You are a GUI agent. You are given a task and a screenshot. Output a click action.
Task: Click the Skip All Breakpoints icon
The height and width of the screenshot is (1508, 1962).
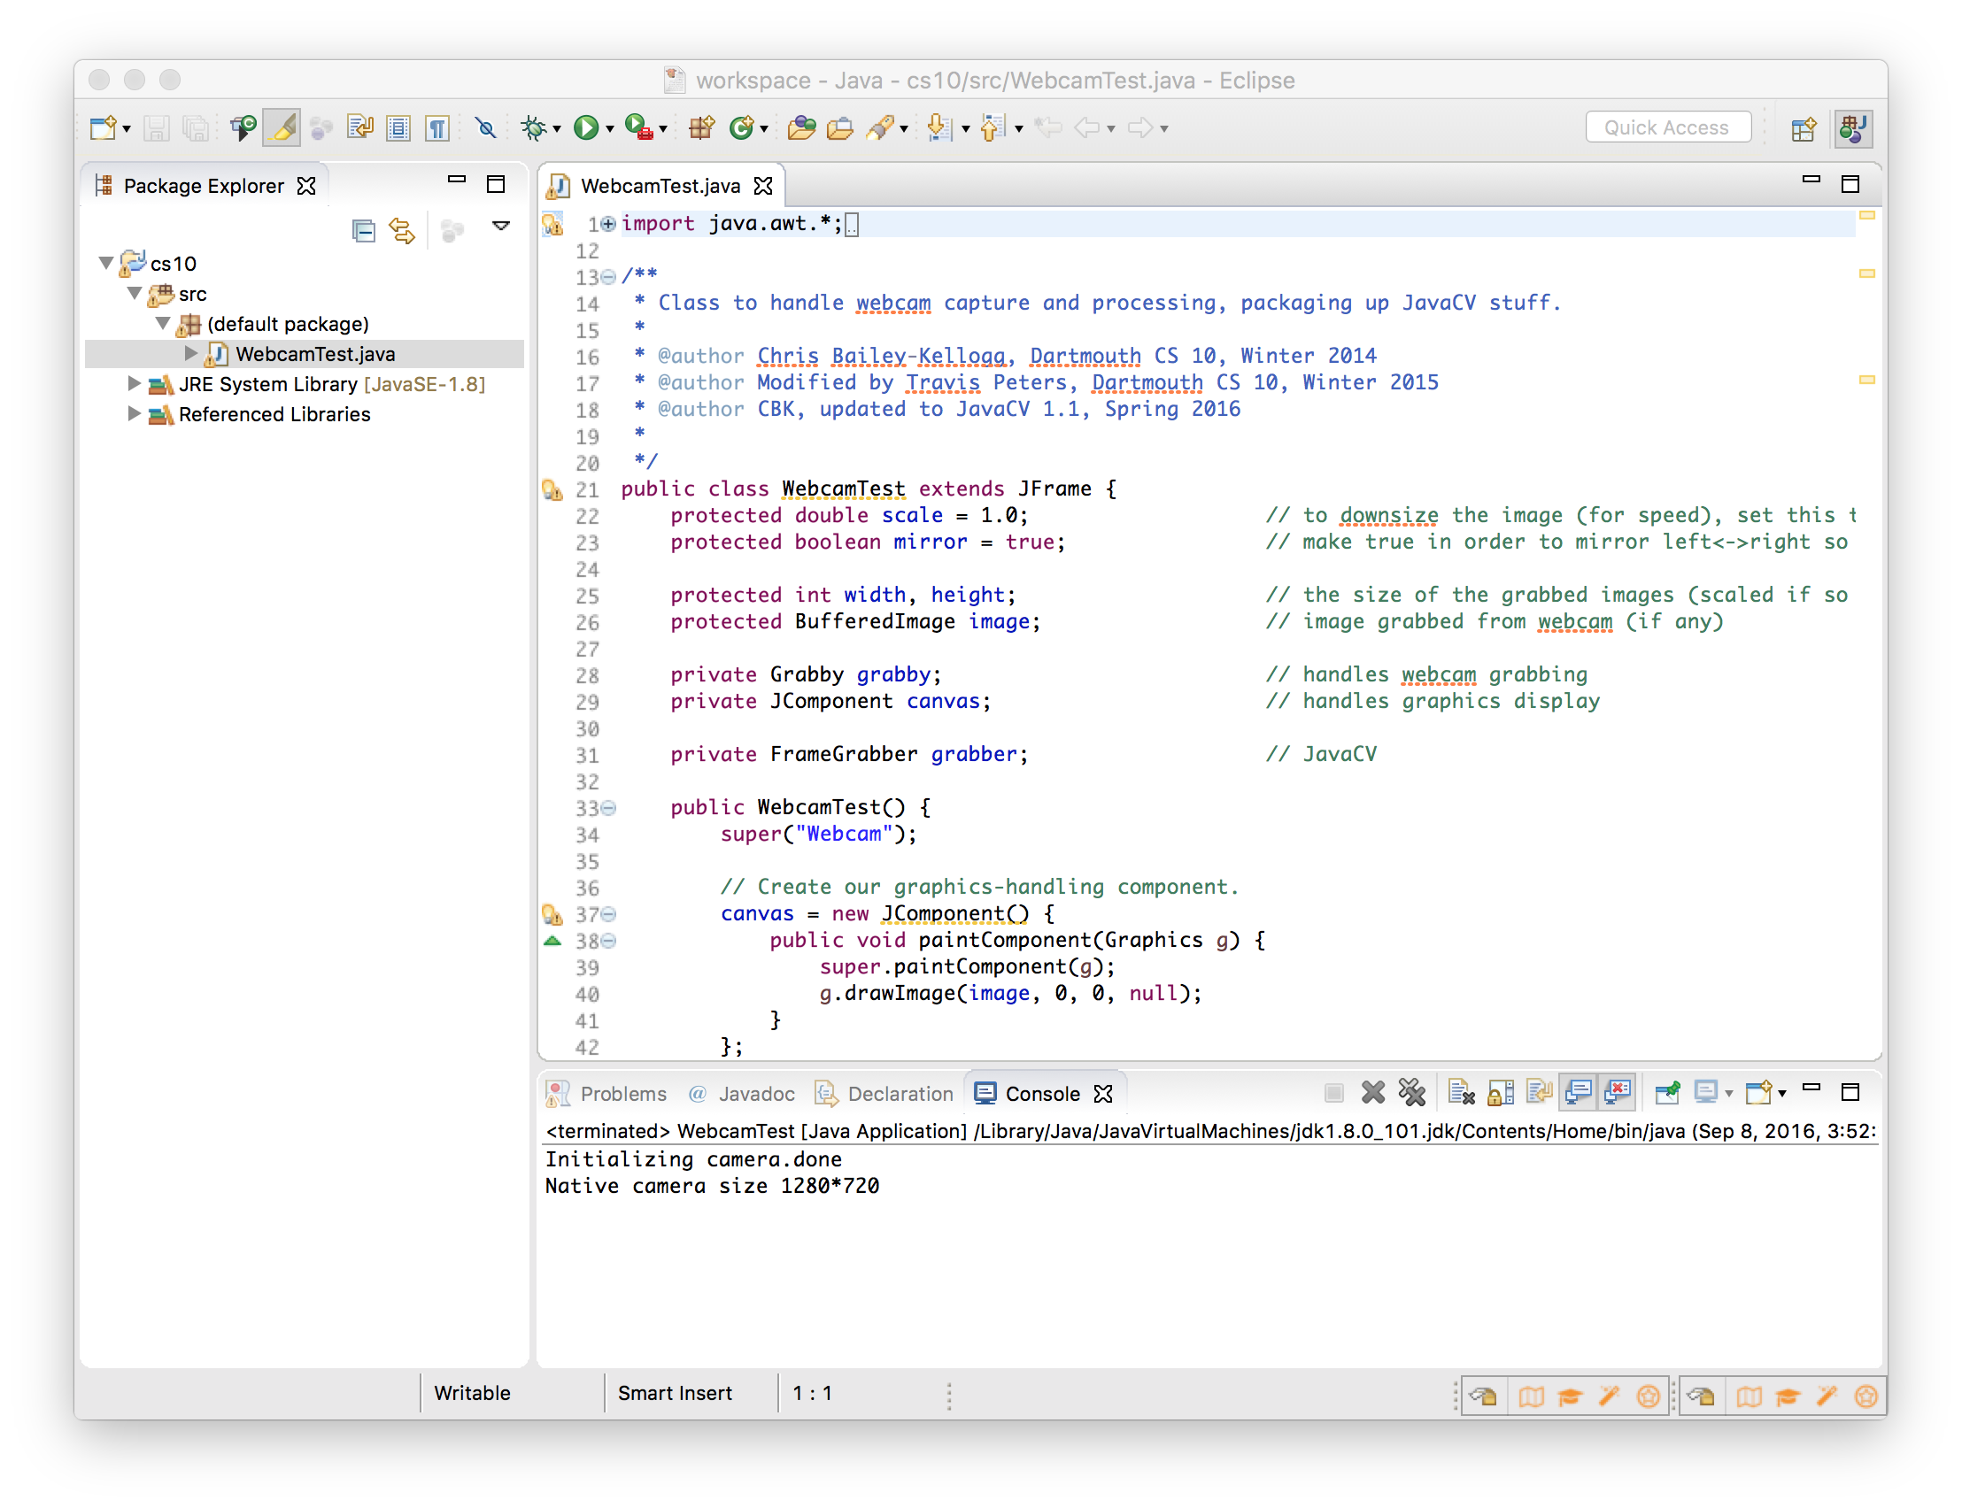(486, 128)
